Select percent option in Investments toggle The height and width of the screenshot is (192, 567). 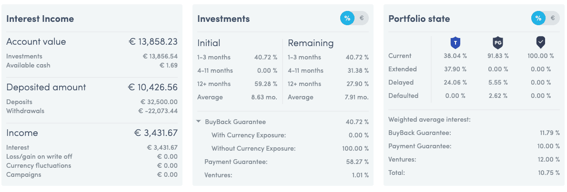click(347, 19)
